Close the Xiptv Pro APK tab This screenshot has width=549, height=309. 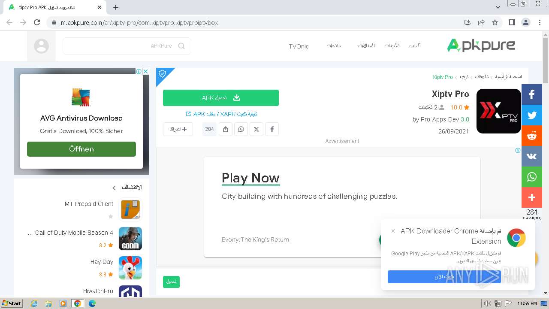(x=100, y=7)
